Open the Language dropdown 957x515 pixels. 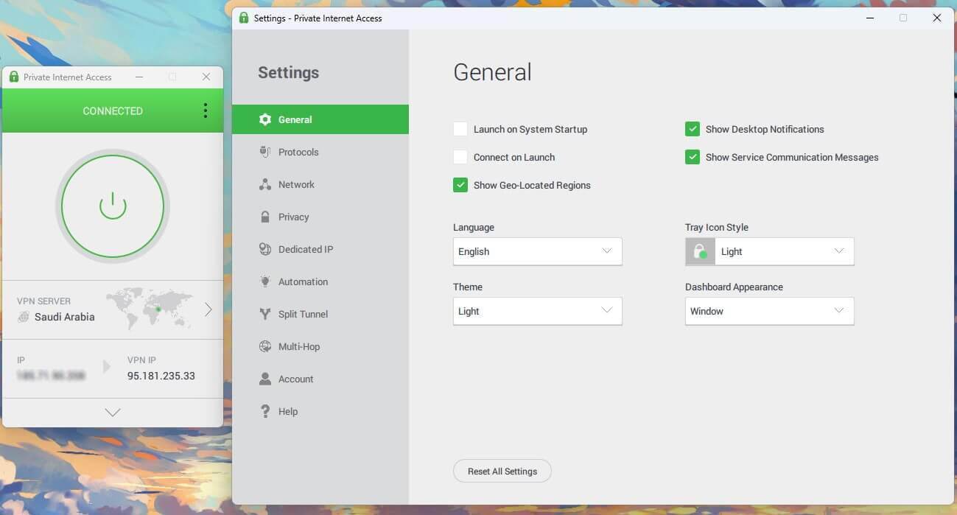pos(538,251)
